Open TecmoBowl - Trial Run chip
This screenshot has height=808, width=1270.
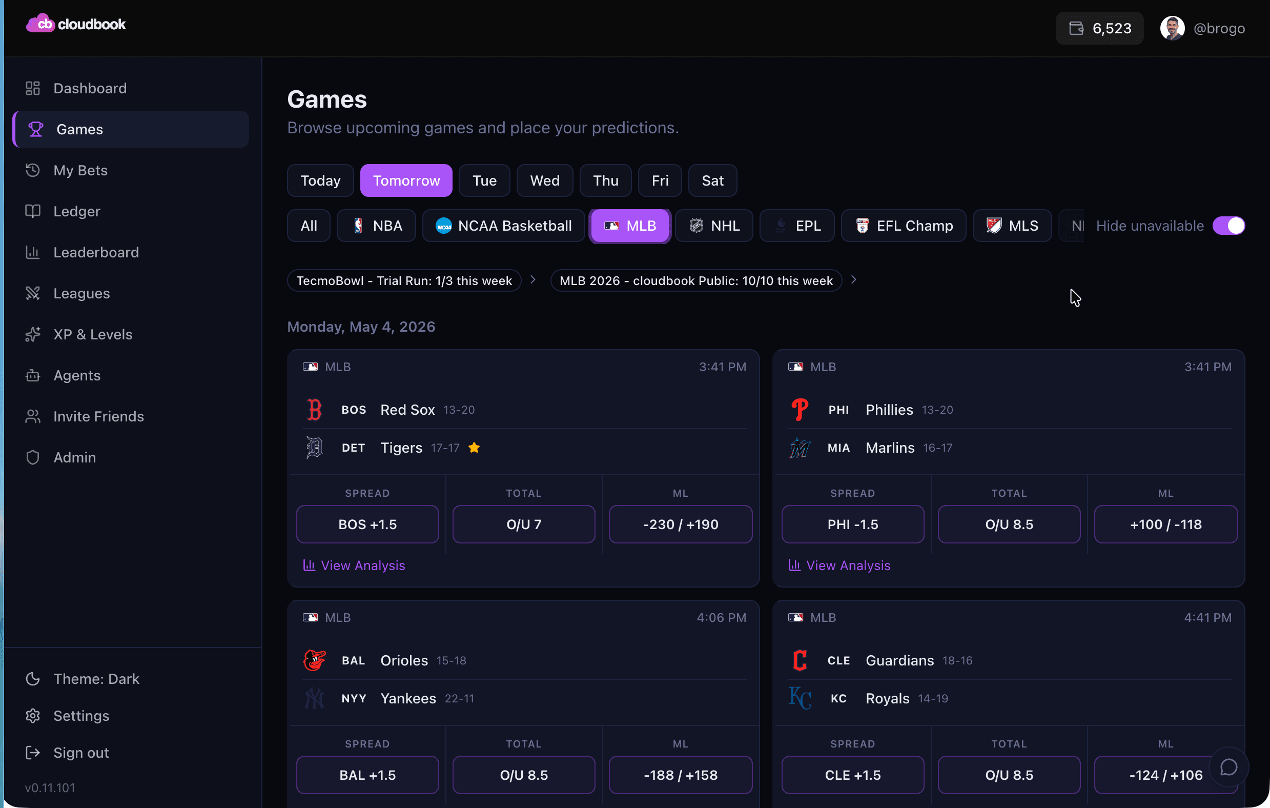tap(404, 281)
